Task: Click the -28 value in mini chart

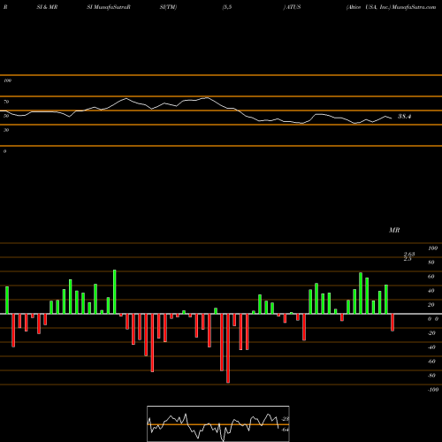Action: [286, 419]
